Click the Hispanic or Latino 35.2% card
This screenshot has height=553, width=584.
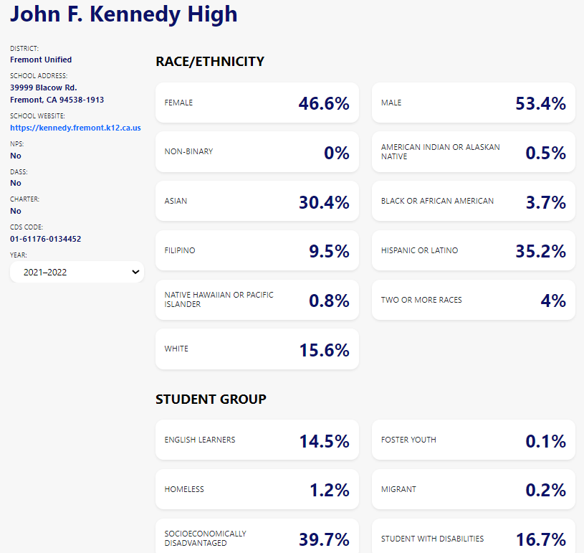click(x=473, y=251)
